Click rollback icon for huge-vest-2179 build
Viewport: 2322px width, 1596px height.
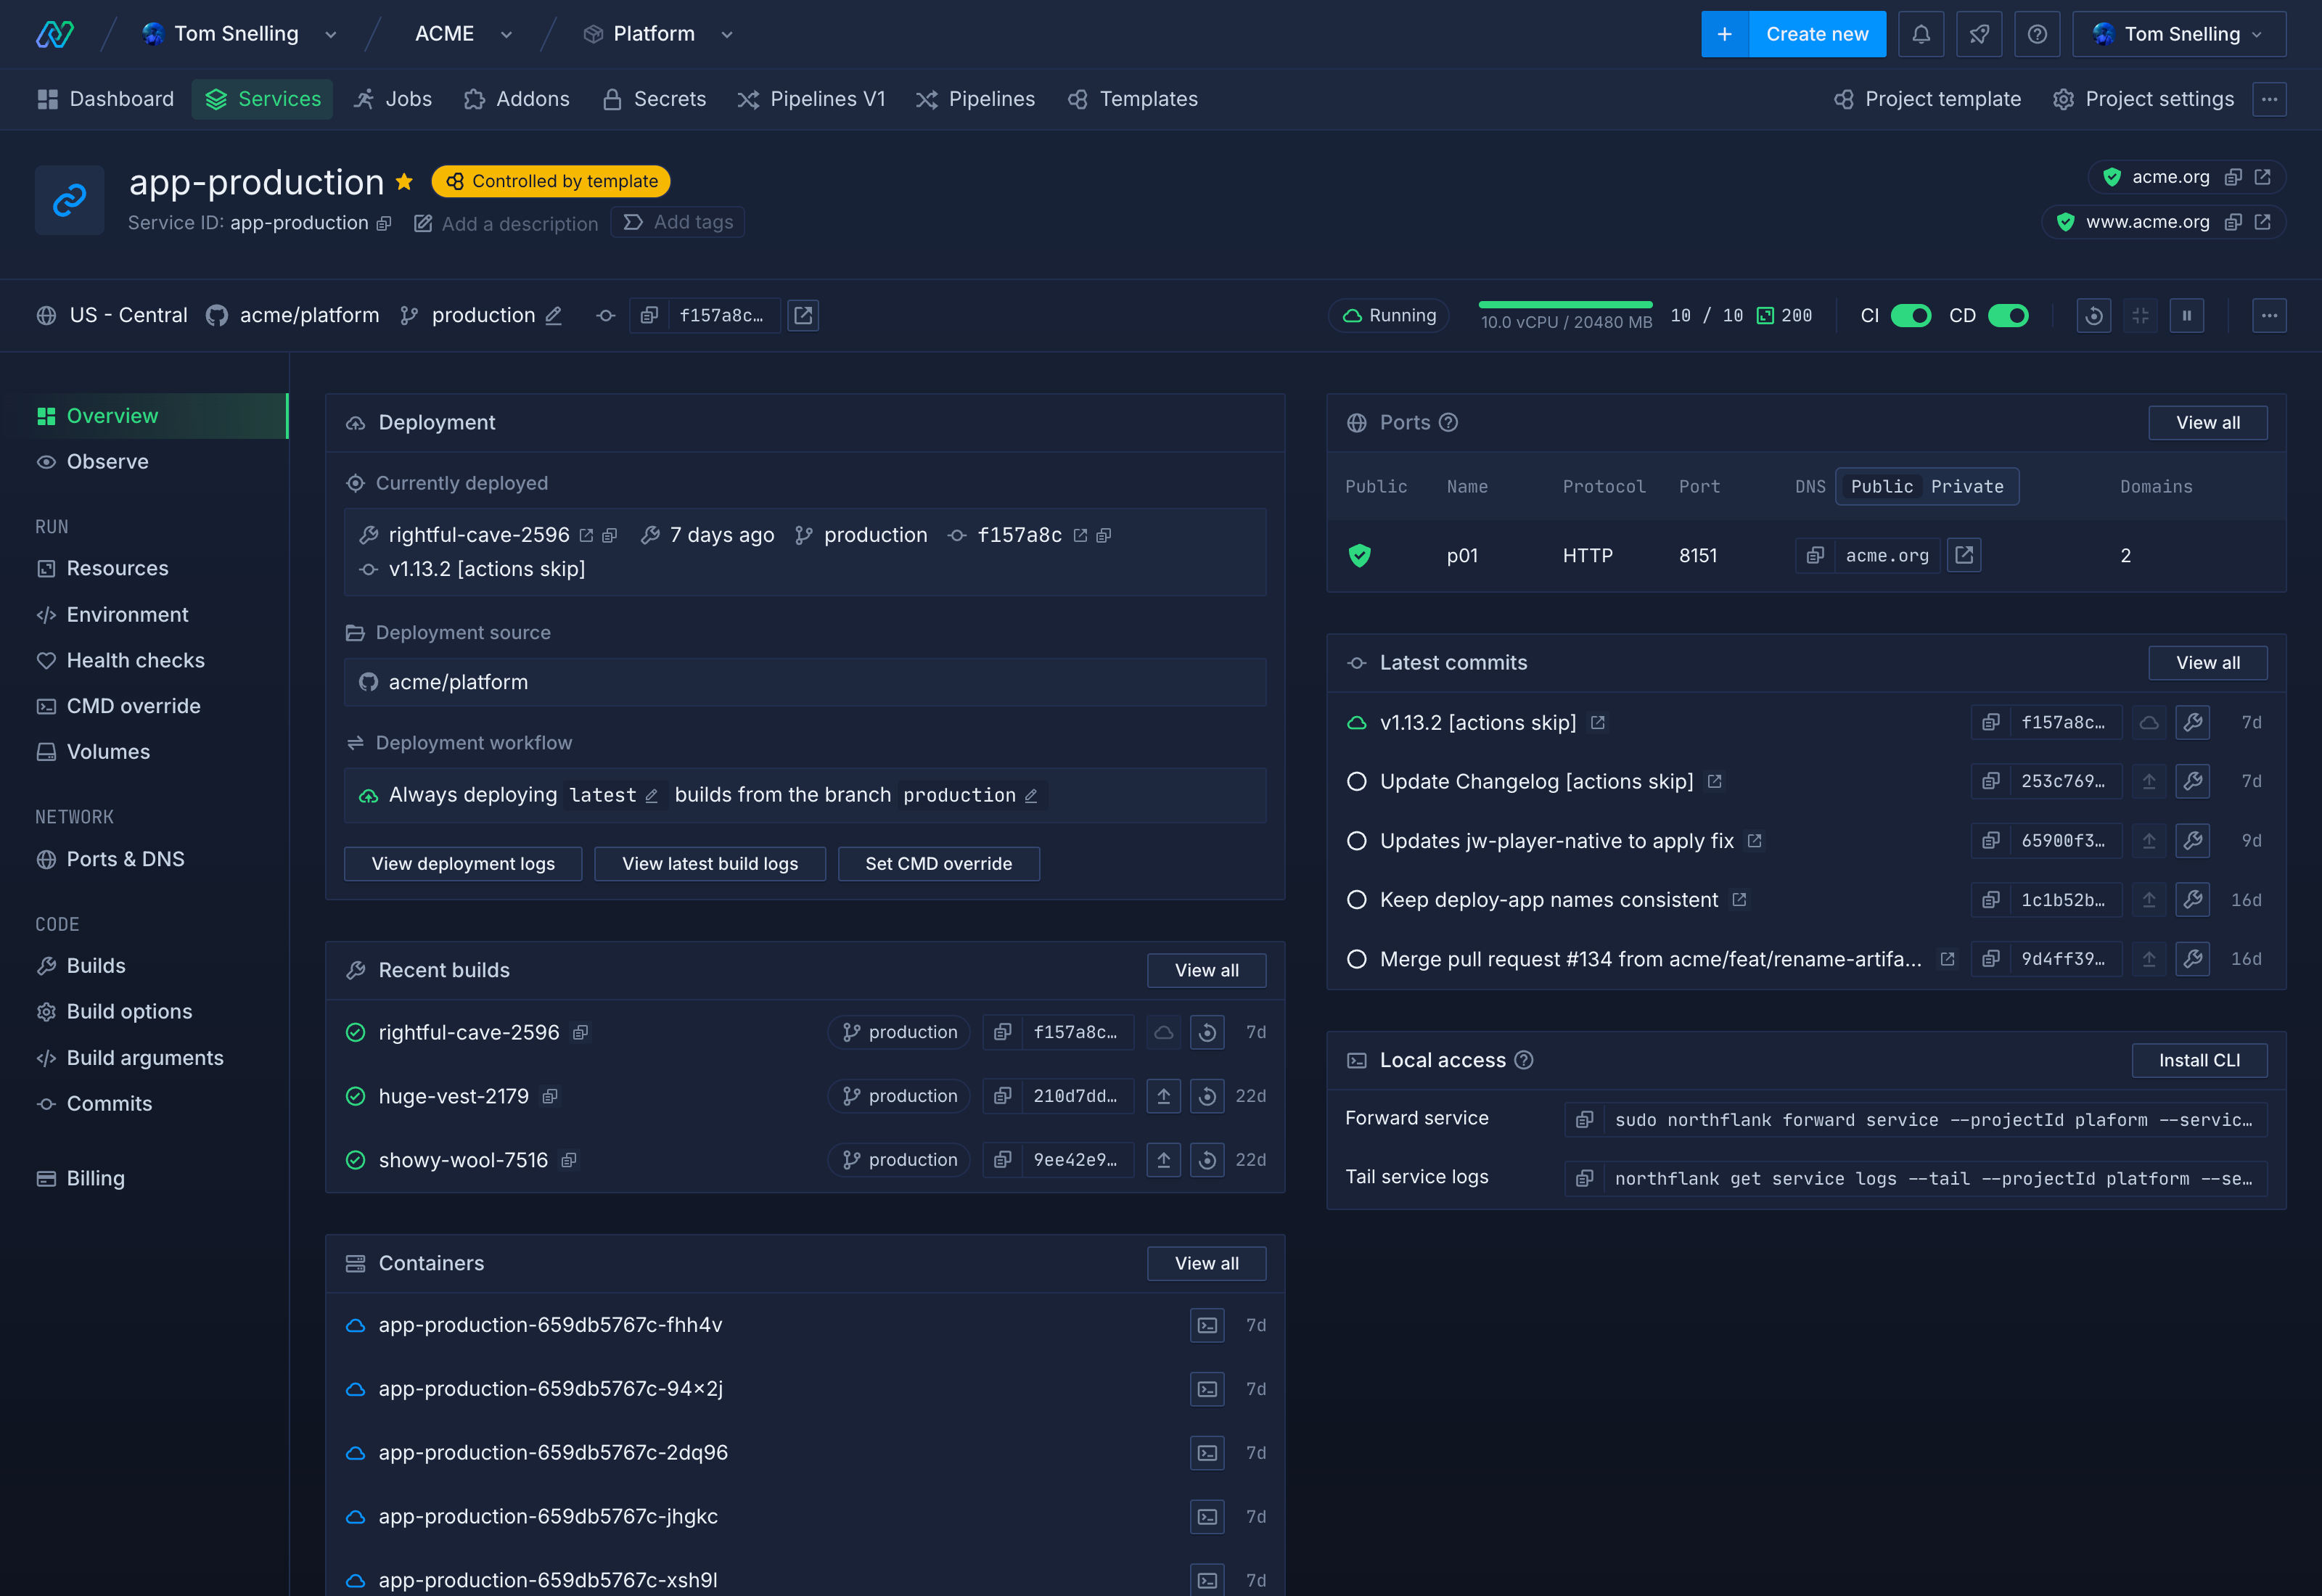pyautogui.click(x=1207, y=1096)
